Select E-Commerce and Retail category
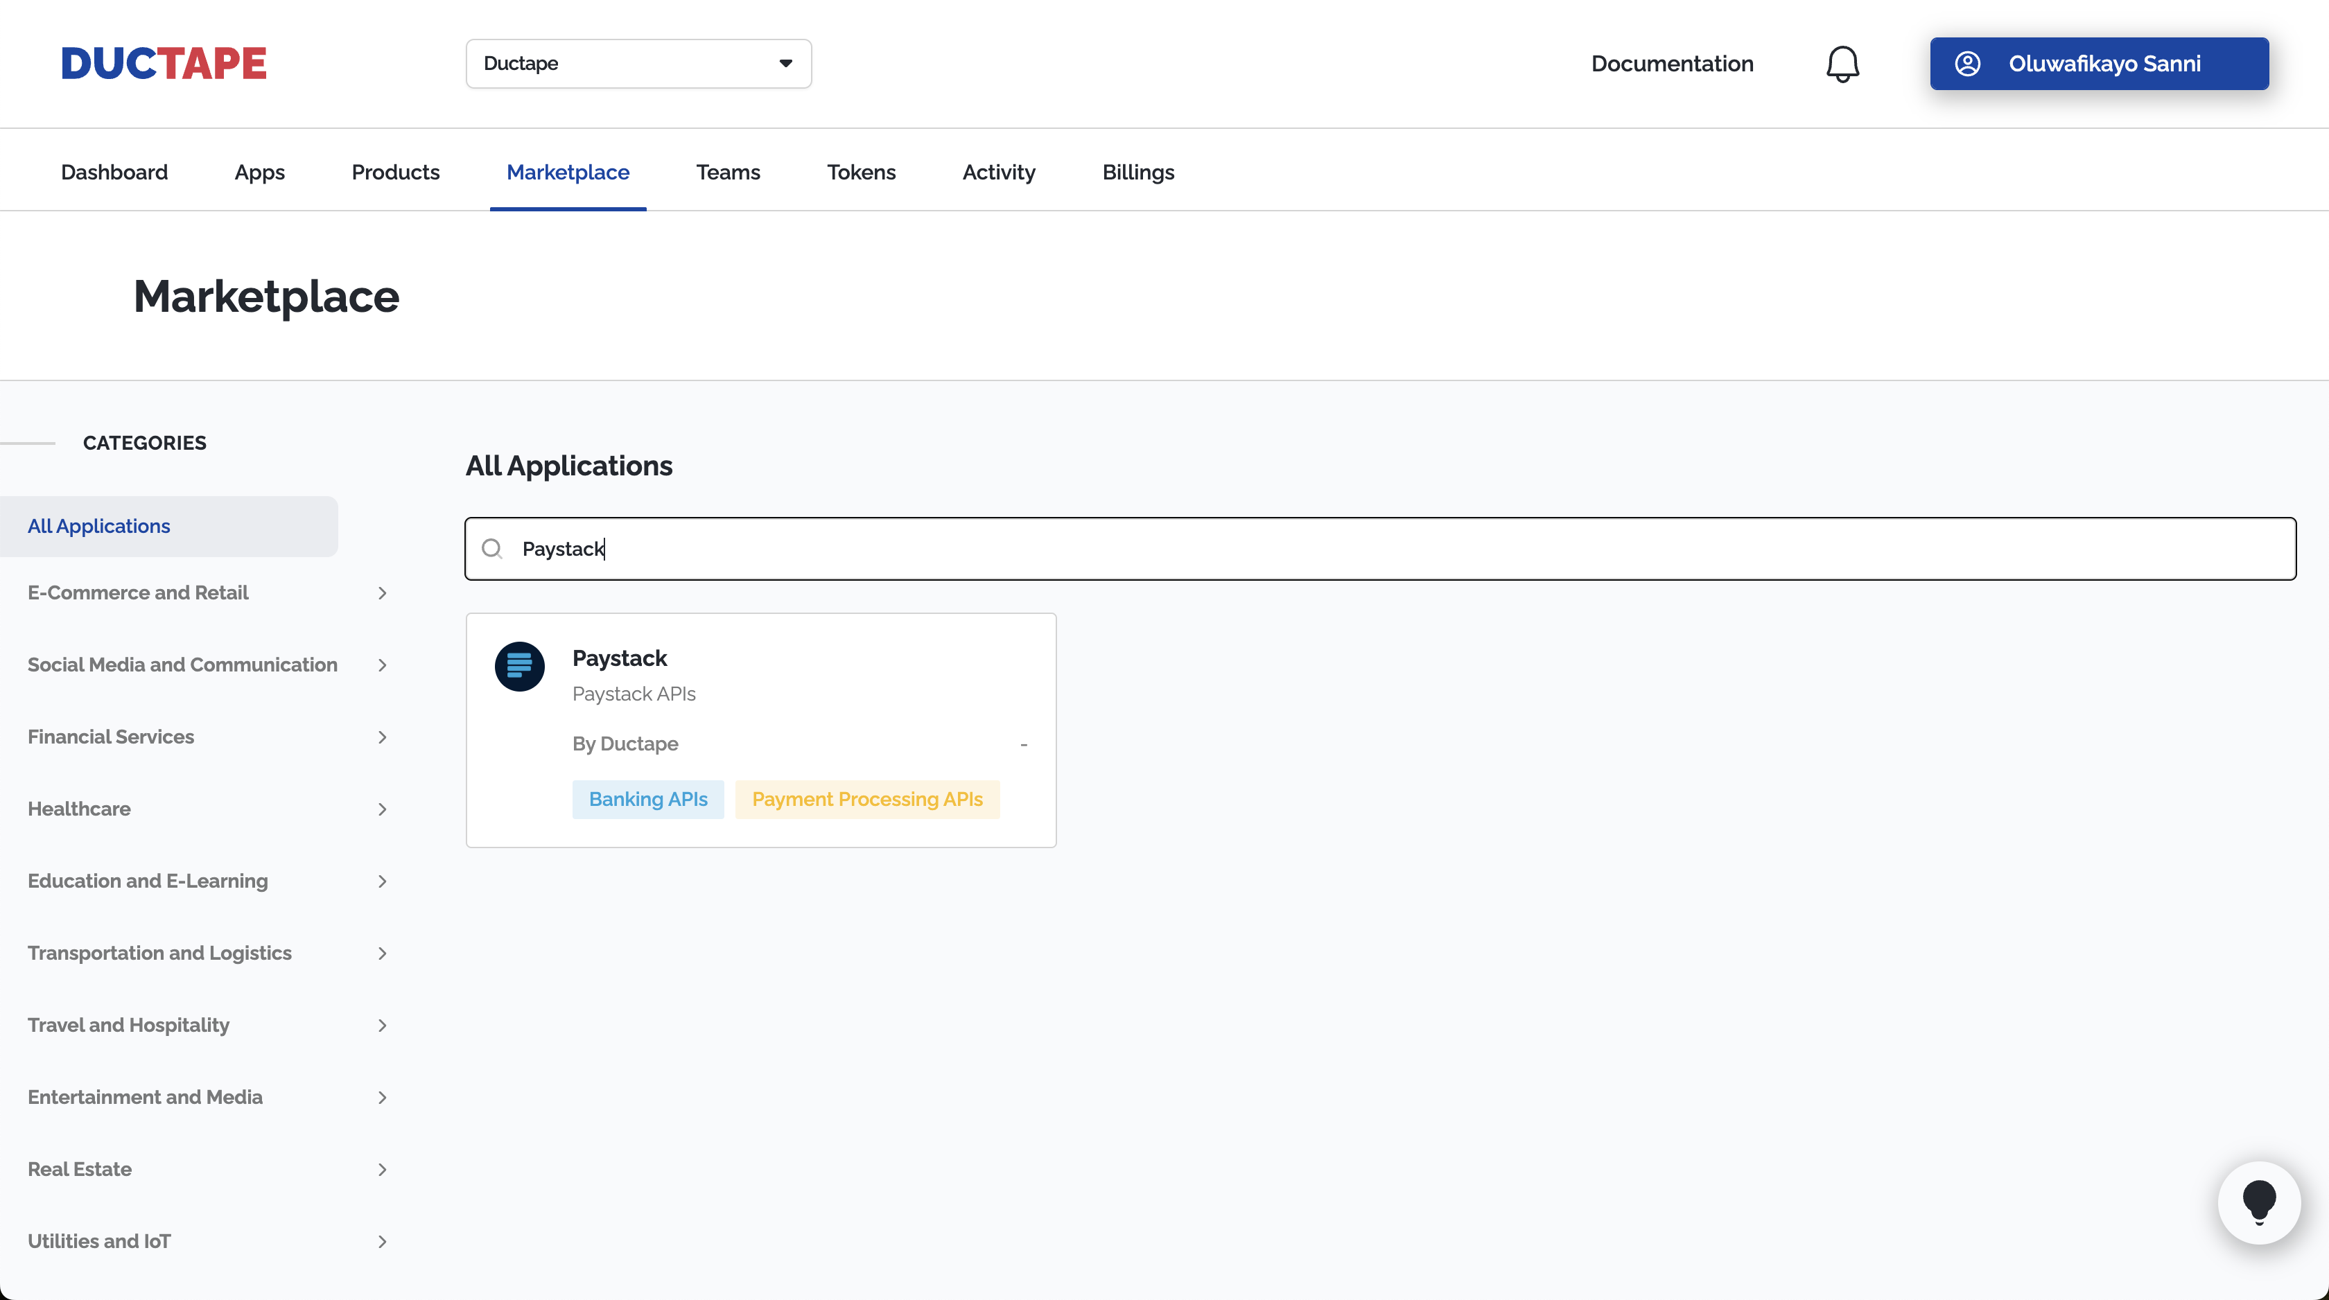Screen dimensions: 2329x1300 pos(137,593)
